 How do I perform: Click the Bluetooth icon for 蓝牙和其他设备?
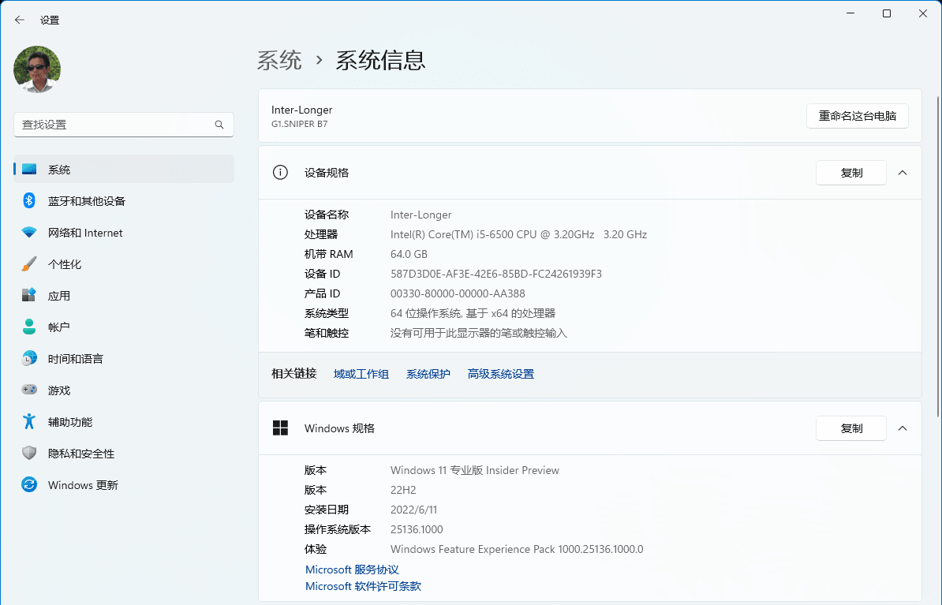tap(29, 200)
